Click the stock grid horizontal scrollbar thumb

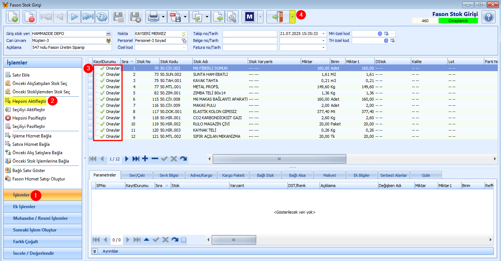pos(280,159)
